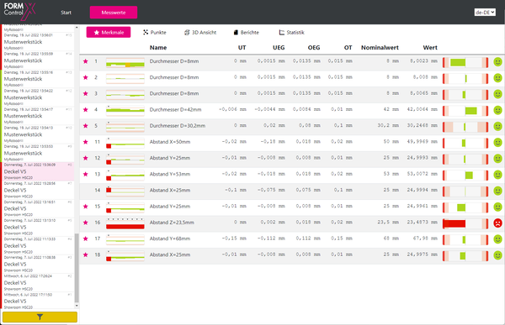505x325 pixels.
Task: Unstar row 4 Durchmesser D=42mm
Action: [x=85, y=110]
